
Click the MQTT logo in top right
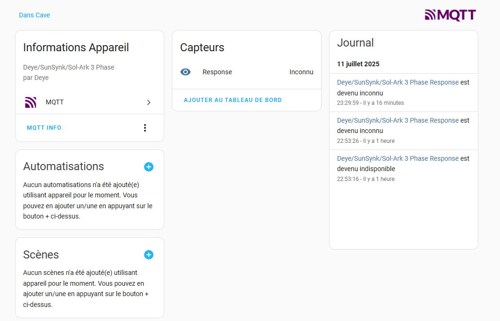(450, 16)
